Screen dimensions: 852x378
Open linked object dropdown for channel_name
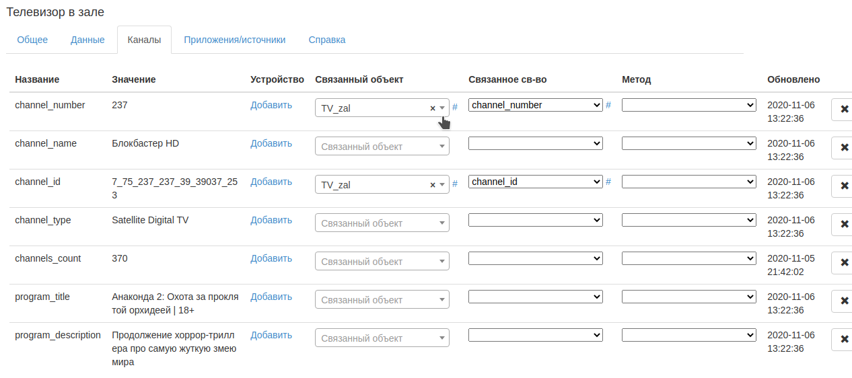pyautogui.click(x=382, y=147)
